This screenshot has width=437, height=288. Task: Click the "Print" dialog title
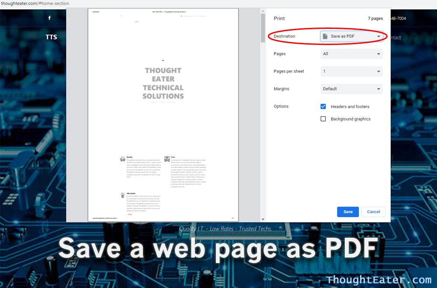click(279, 18)
